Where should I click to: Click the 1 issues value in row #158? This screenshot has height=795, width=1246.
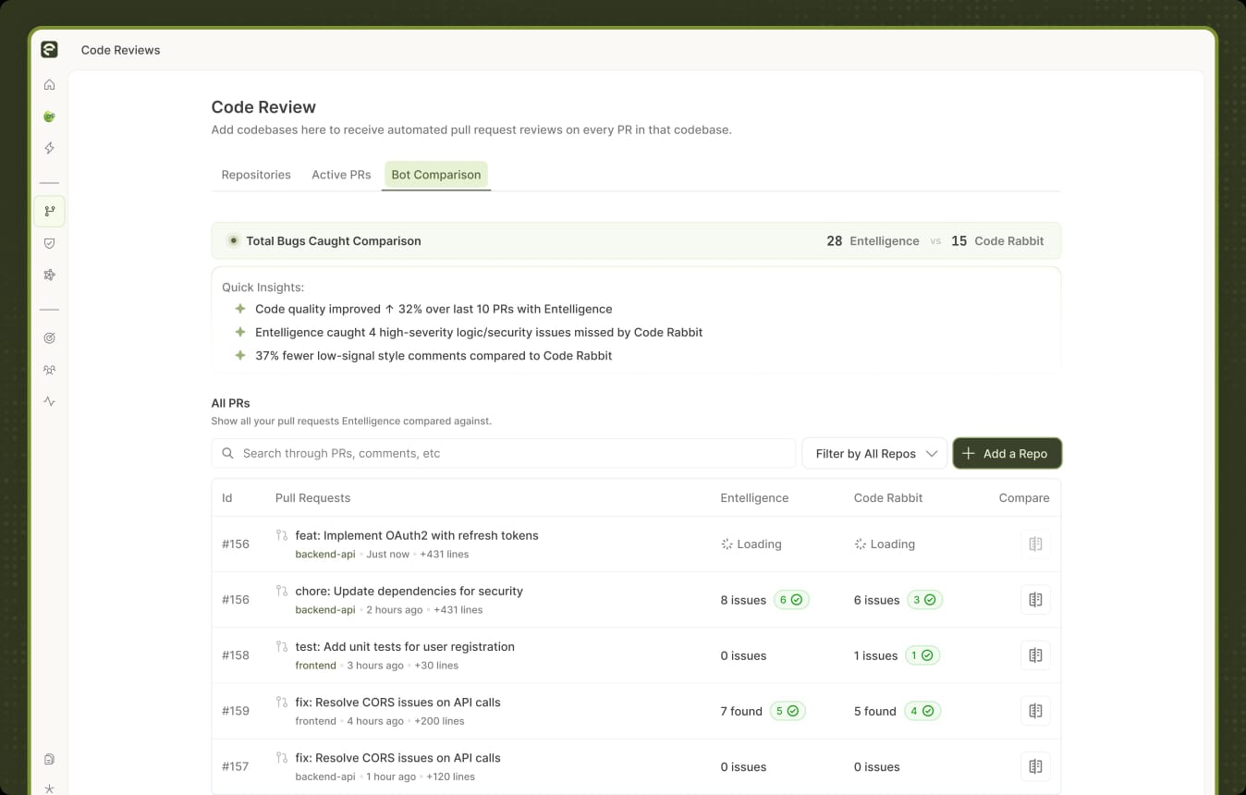(875, 655)
